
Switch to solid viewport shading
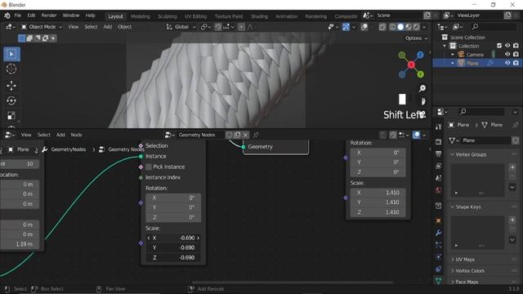(400, 27)
